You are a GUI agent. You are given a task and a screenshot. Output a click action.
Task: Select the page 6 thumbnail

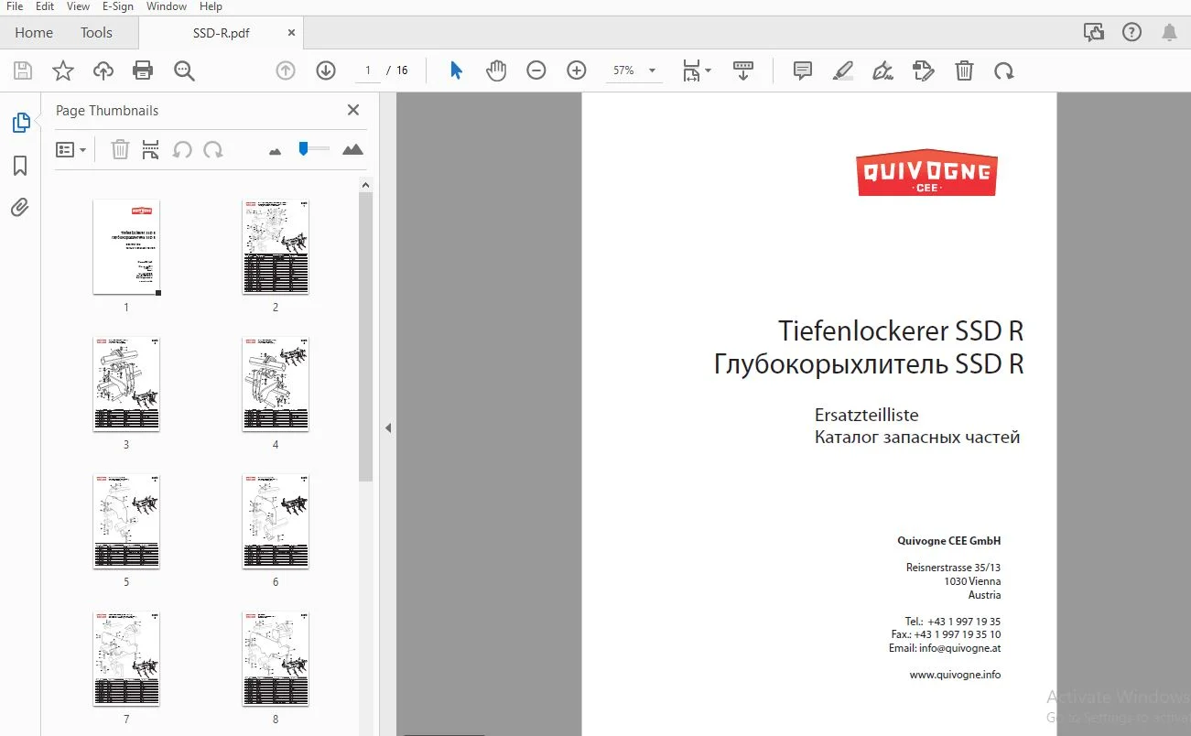click(276, 522)
